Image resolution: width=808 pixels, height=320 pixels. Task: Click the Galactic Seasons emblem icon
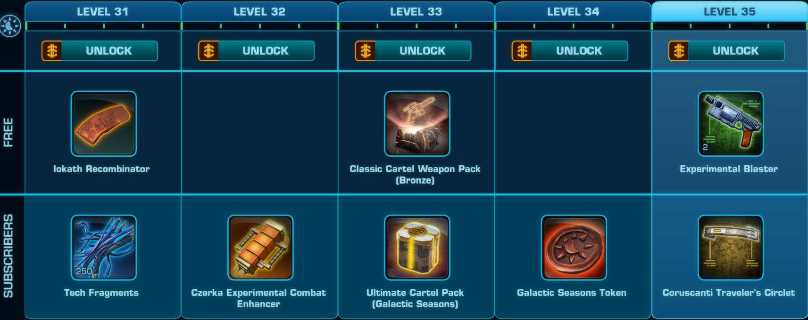click(x=10, y=26)
